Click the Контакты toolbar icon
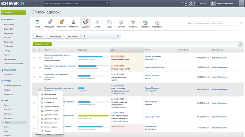 point(61,24)
